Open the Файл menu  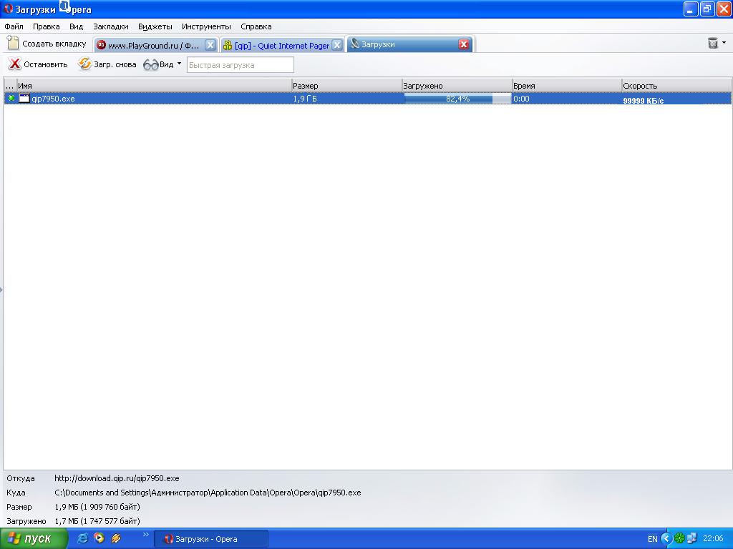[14, 26]
